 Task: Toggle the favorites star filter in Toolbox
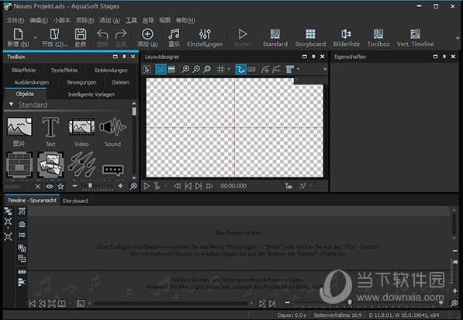pyautogui.click(x=60, y=187)
